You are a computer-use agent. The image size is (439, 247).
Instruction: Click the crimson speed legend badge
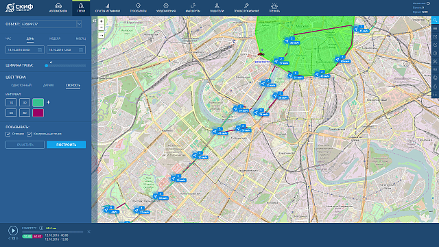(x=38, y=236)
